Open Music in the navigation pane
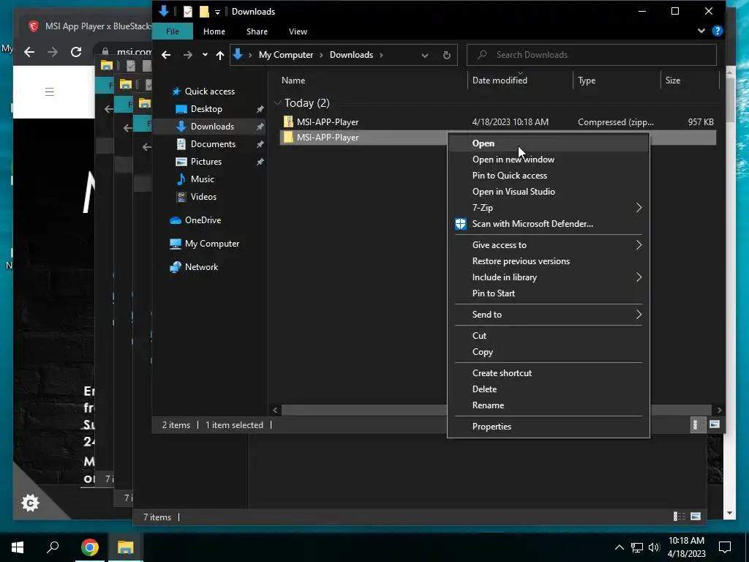This screenshot has width=749, height=562. pyautogui.click(x=202, y=179)
